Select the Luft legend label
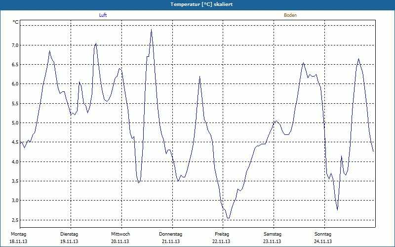This screenshot has height=247, width=395. [x=103, y=15]
